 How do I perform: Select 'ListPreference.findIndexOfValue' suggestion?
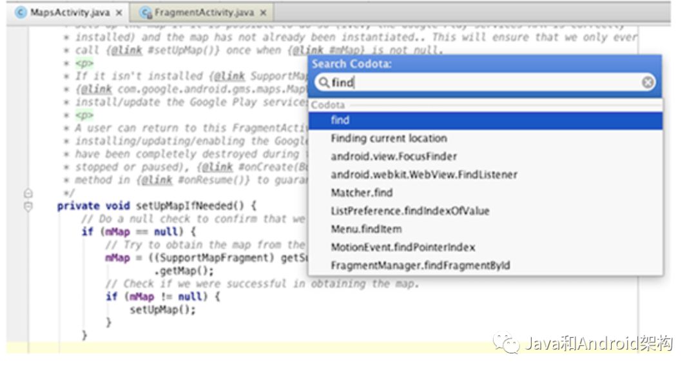click(x=486, y=211)
